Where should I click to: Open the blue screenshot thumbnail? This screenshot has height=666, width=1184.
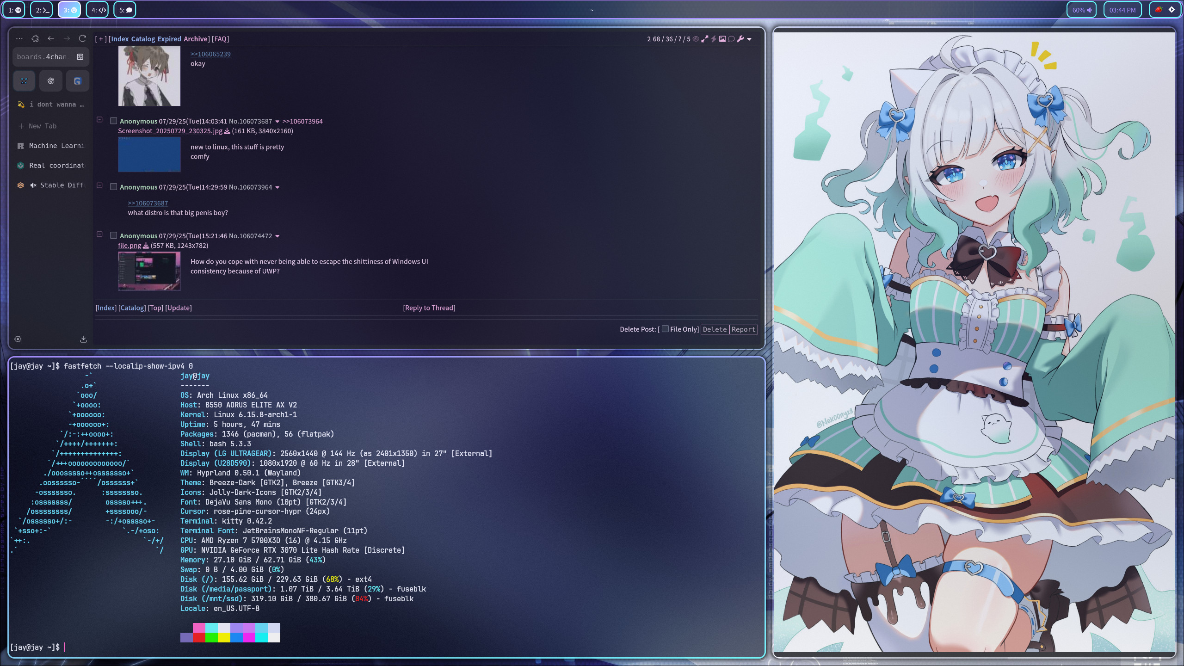(149, 155)
